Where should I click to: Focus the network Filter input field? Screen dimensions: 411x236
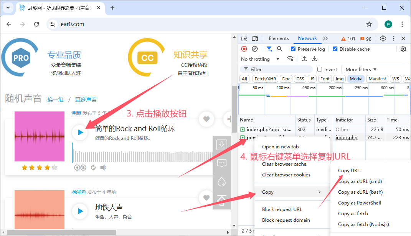tap(276, 69)
